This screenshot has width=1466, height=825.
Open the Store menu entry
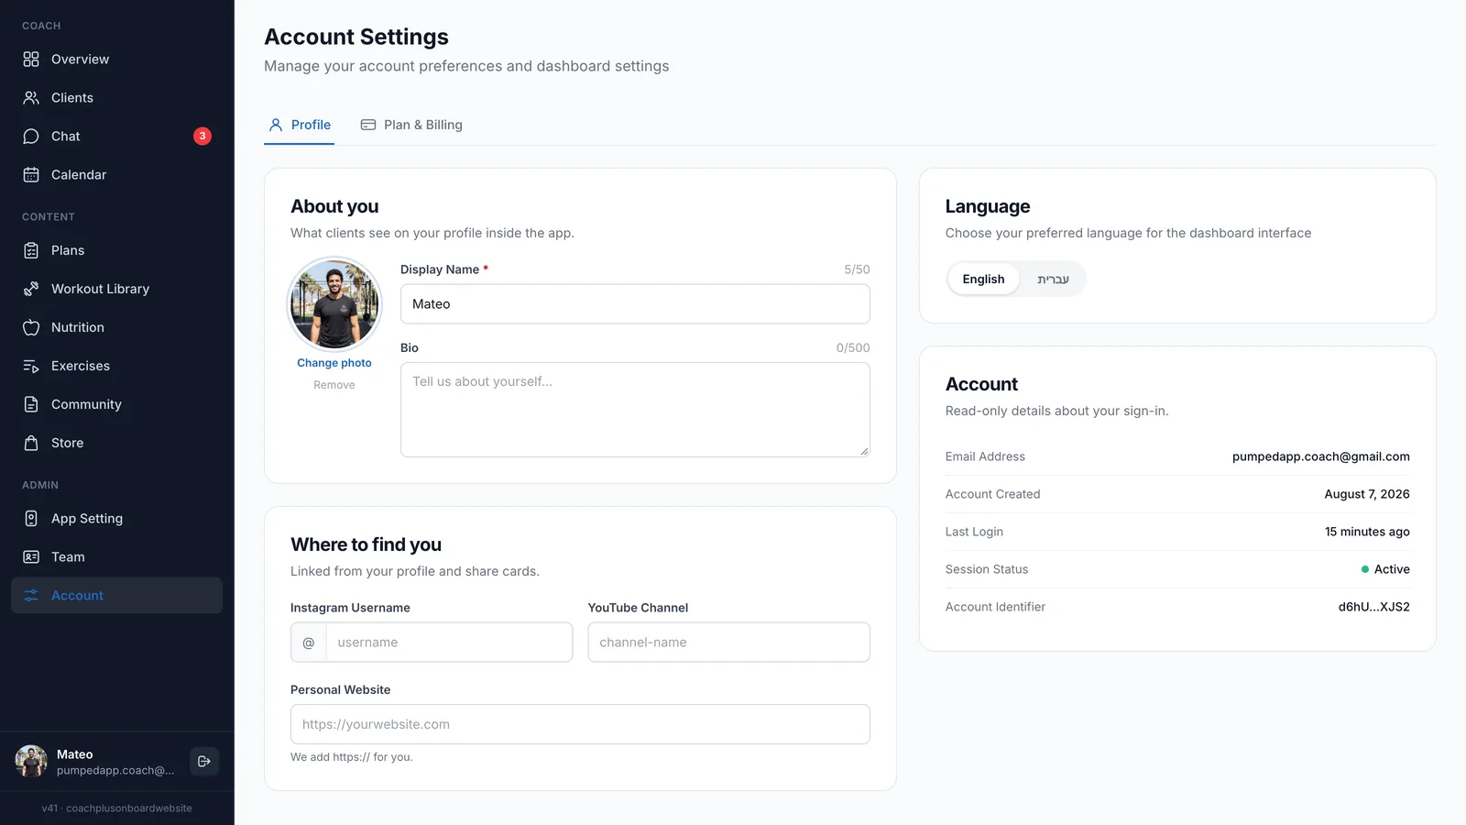(x=117, y=443)
